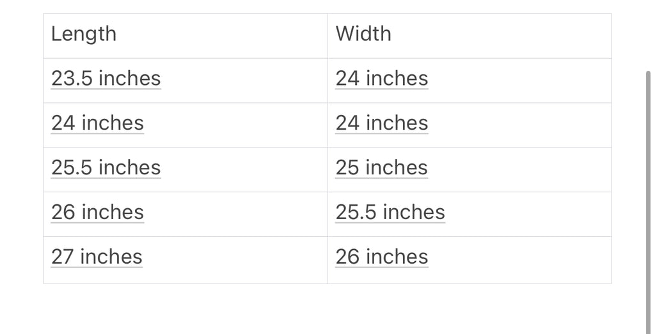Open Width 24 inches link beside 23.5 inches

(x=381, y=79)
